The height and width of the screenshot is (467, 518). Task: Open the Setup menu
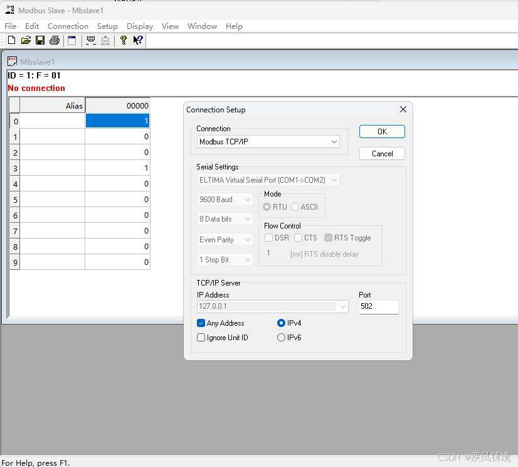pyautogui.click(x=107, y=26)
